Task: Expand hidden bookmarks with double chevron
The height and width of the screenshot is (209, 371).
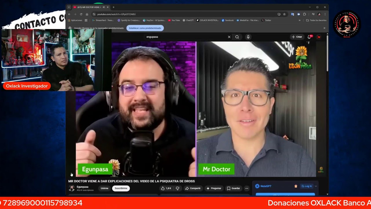Action: point(299,20)
